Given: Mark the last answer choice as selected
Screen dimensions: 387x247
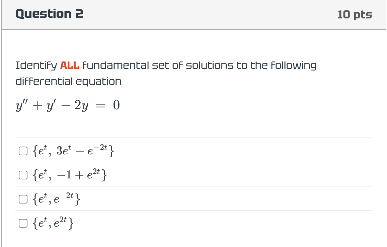Looking at the screenshot, I should 23,223.
